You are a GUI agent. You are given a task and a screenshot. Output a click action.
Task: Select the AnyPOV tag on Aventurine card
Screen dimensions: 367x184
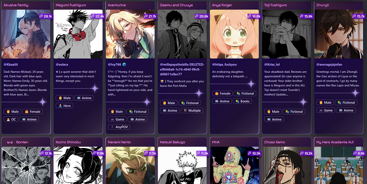119,127
